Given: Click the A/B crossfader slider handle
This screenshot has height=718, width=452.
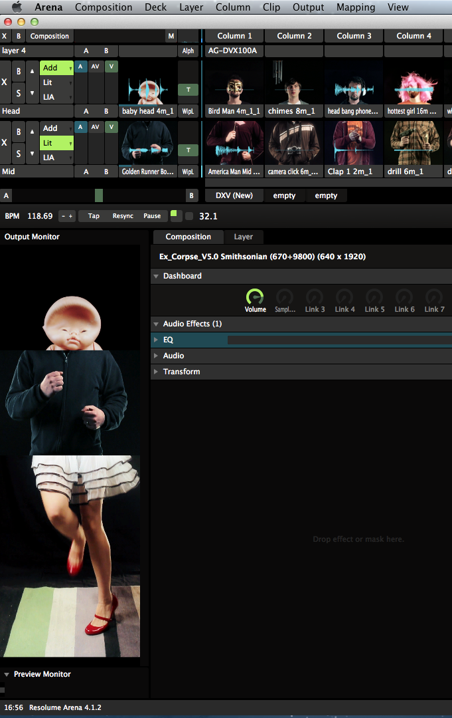Looking at the screenshot, I should tap(99, 195).
